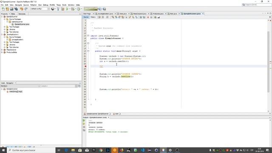Image resolution: width=272 pixels, height=153 pixels.
Task: Click the Clean and Build Project icon
Action: [62, 9]
